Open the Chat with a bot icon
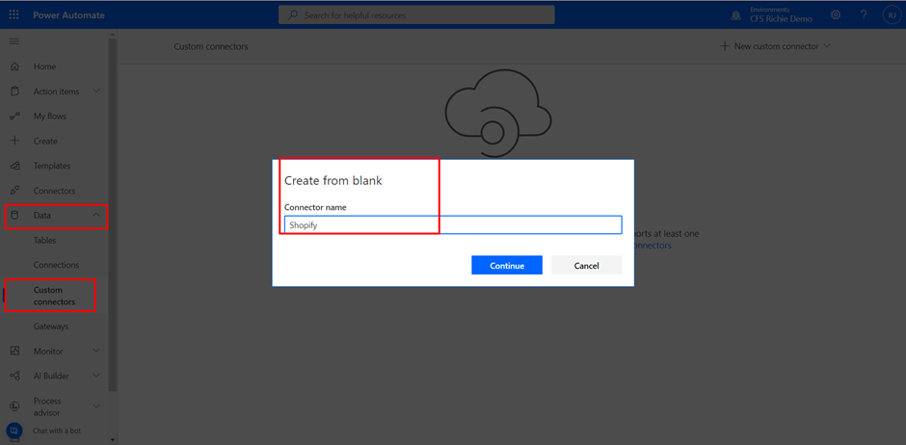Image resolution: width=906 pixels, height=445 pixels. click(x=14, y=431)
